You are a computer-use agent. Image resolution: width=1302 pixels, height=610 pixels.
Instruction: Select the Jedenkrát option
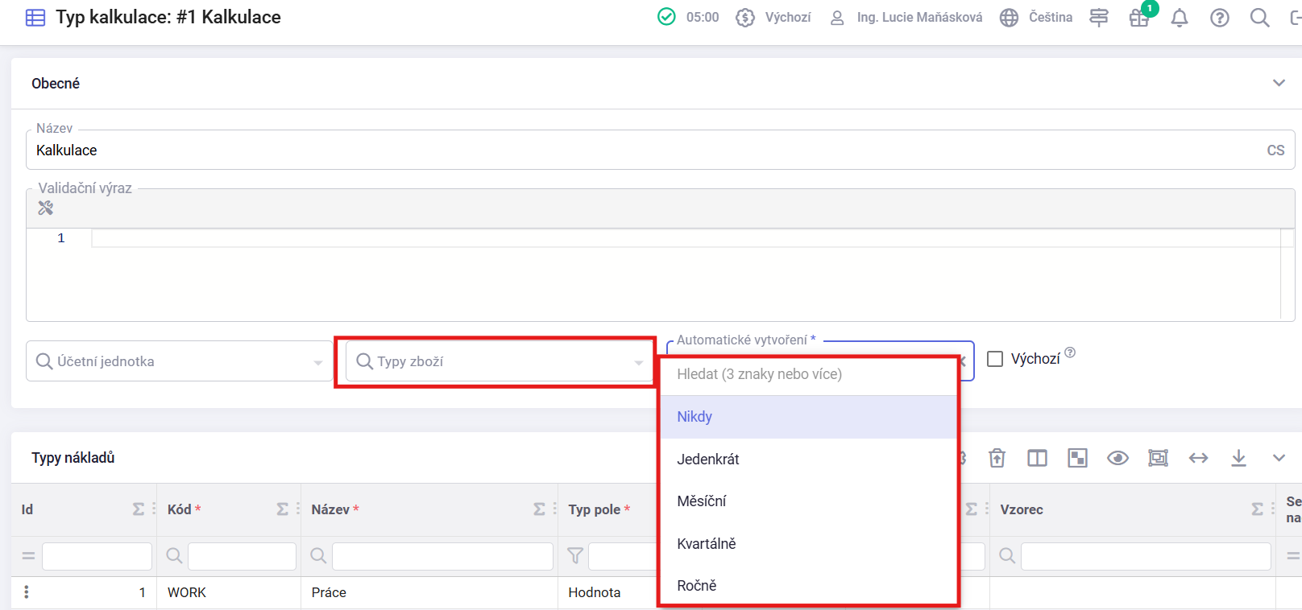pyautogui.click(x=808, y=460)
